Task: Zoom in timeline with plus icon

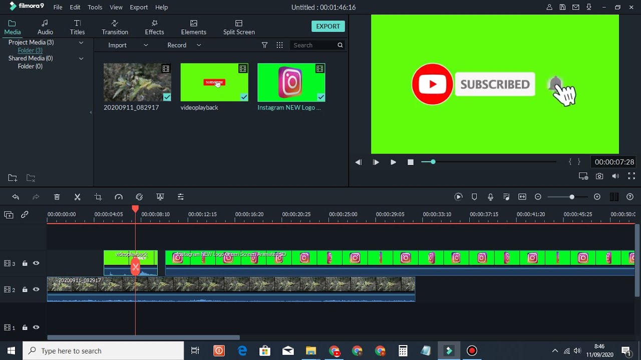Action: pos(597,197)
